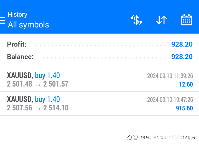Viewport: 199px width, 147px height.
Task: Tap the Profit summary row label
Action: tap(17, 44)
